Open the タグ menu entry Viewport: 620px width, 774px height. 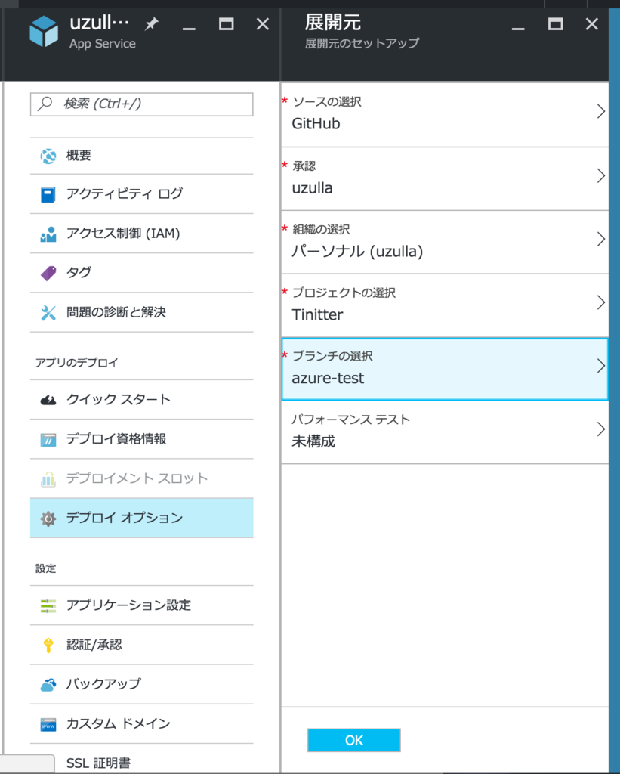point(141,273)
